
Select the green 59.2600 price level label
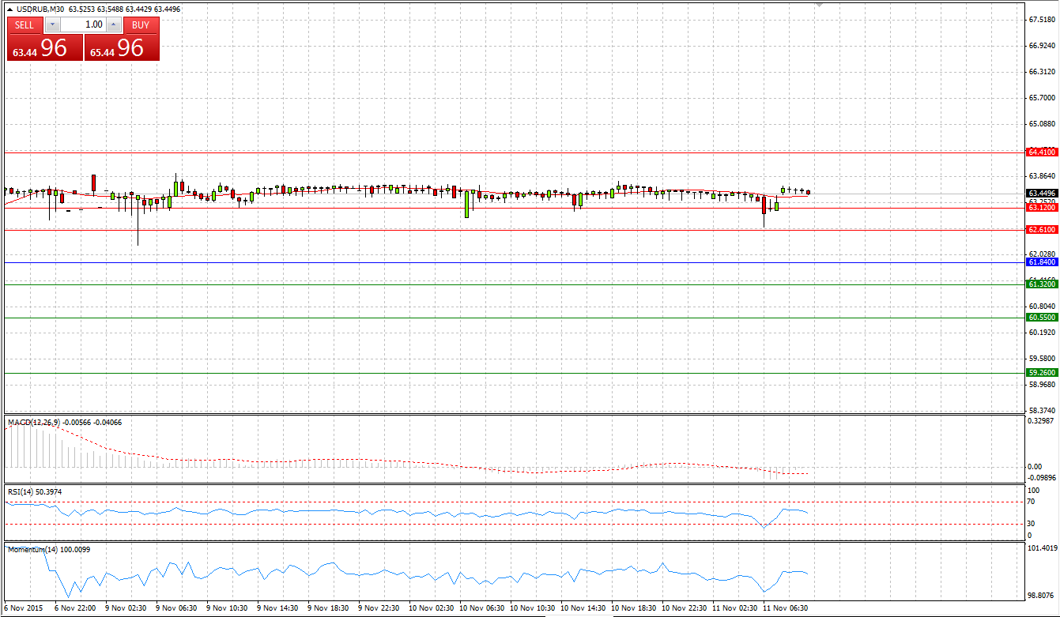point(1042,372)
